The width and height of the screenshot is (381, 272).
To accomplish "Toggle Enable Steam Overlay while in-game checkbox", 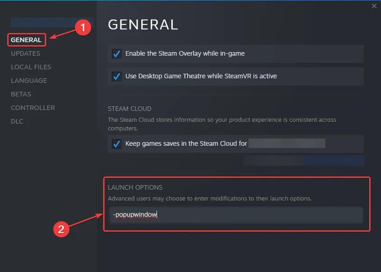I will pyautogui.click(x=117, y=54).
